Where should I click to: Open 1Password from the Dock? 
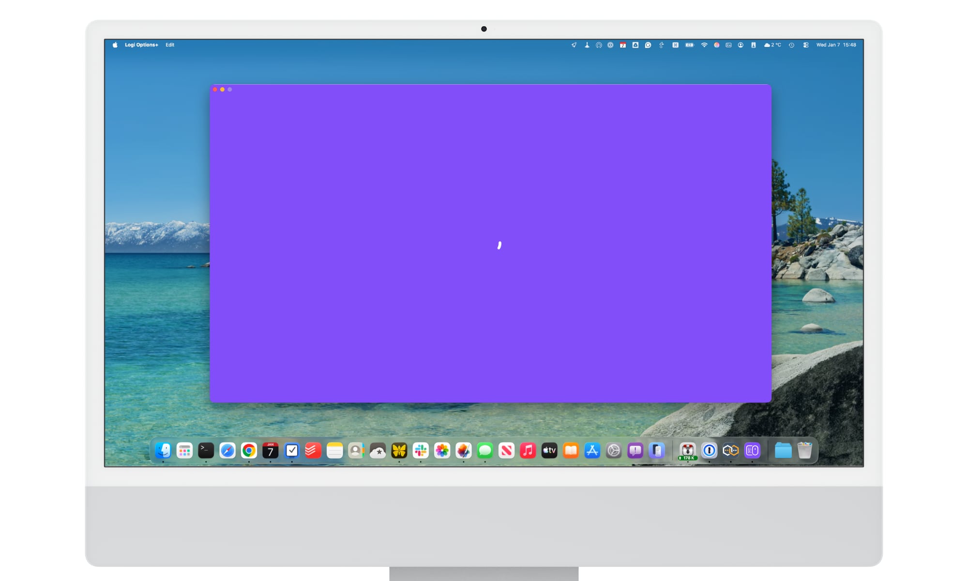tap(710, 451)
